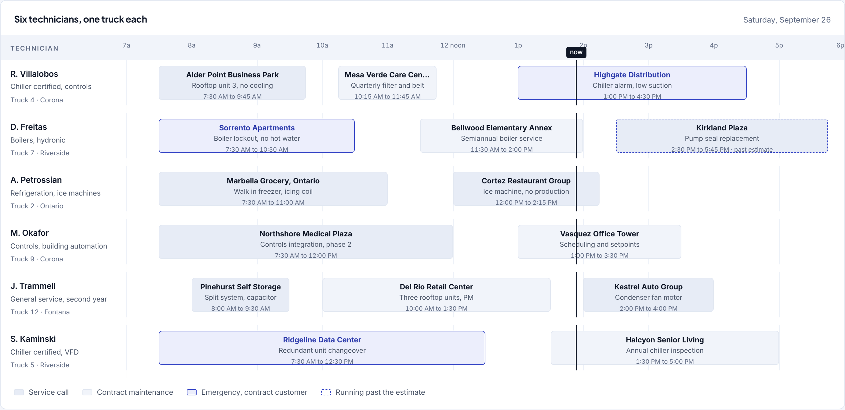Select the Northshore Medical Plaza job
This screenshot has width=845, height=410.
pos(306,242)
